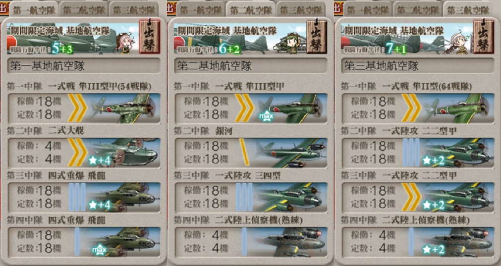Select the 隼II型(64戦隊) fighter slot

tap(418, 108)
